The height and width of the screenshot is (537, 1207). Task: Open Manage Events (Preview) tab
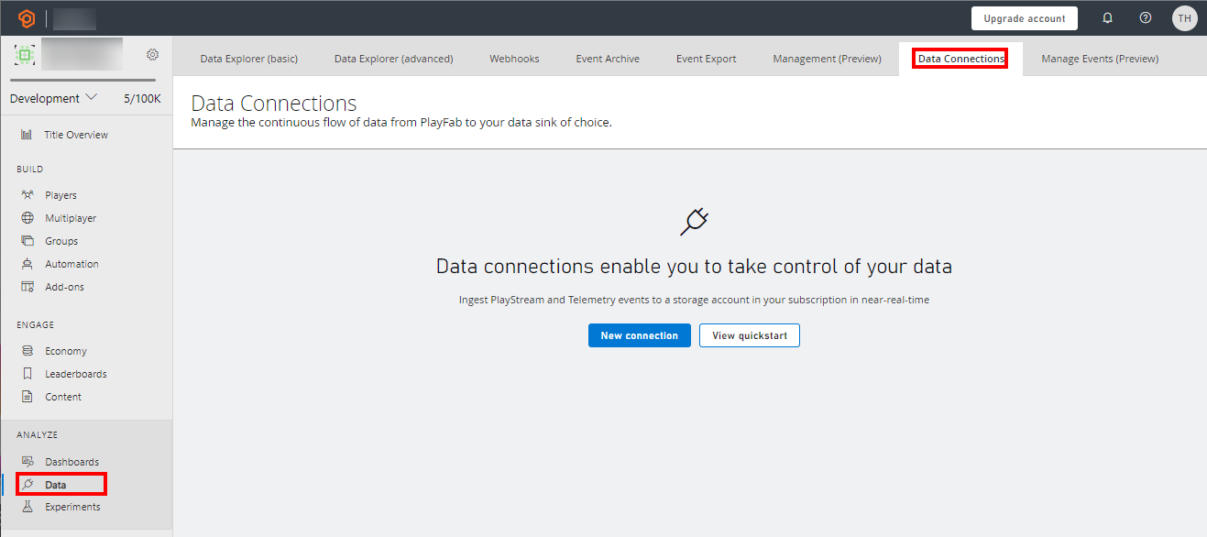[x=1100, y=59]
